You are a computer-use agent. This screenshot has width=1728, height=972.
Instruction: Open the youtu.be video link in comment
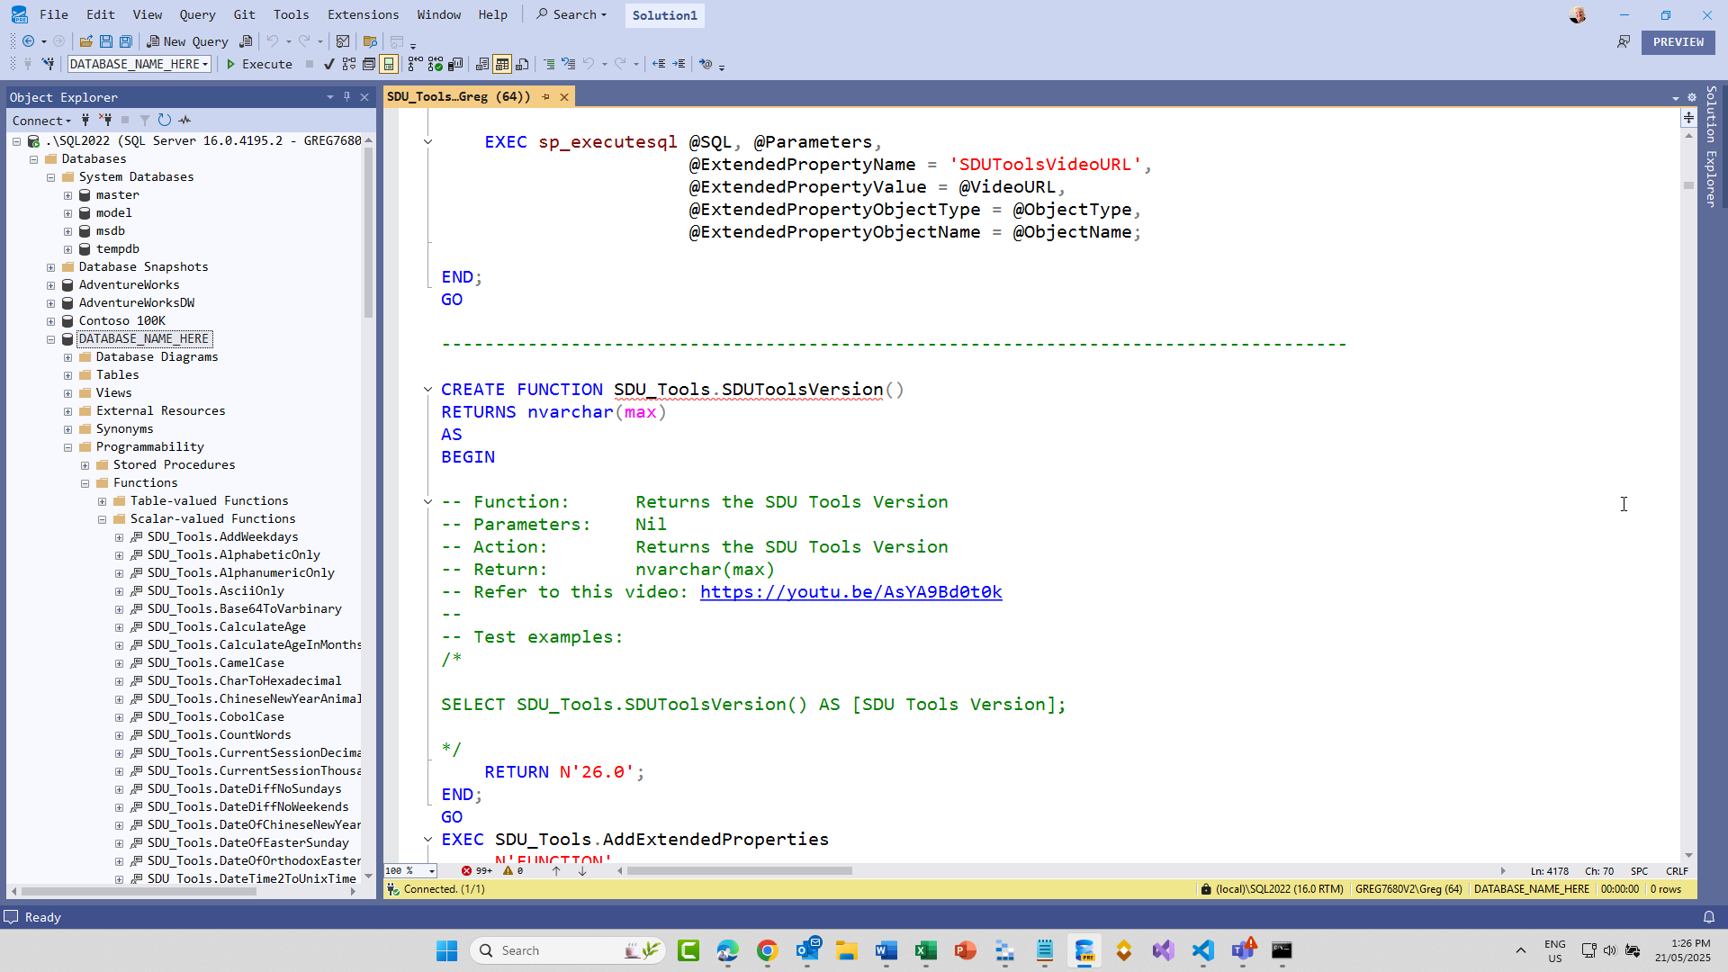click(x=850, y=591)
